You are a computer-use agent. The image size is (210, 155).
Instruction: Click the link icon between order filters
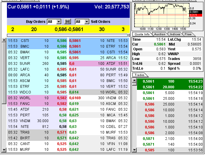tap(68, 21)
